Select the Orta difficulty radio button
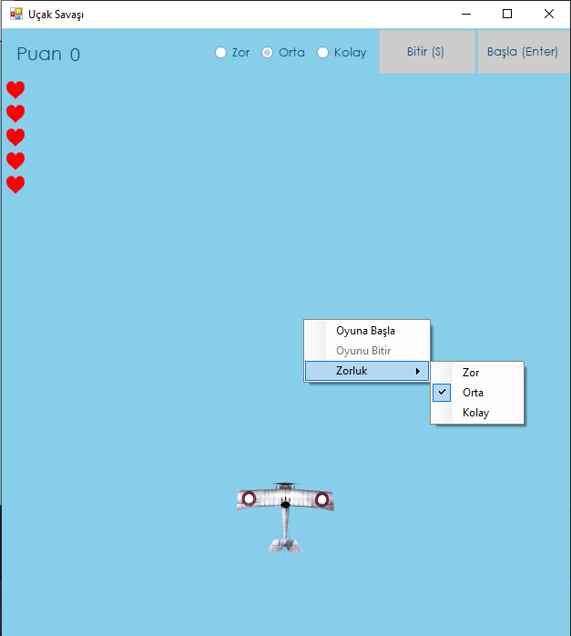 [268, 53]
